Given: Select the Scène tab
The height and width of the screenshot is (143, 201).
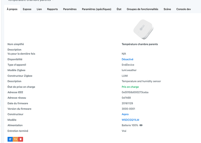Looking at the screenshot, I should tap(167, 9).
